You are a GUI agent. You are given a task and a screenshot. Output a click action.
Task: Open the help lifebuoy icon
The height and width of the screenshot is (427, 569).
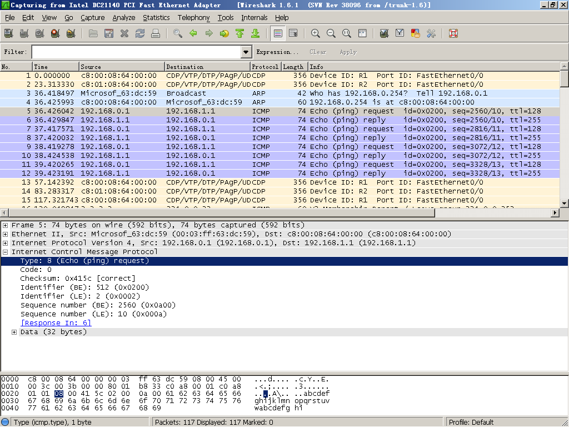pyautogui.click(x=453, y=34)
